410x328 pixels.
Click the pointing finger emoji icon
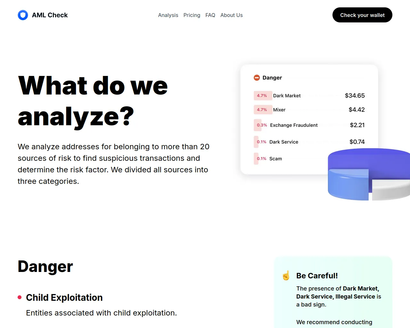coord(286,275)
